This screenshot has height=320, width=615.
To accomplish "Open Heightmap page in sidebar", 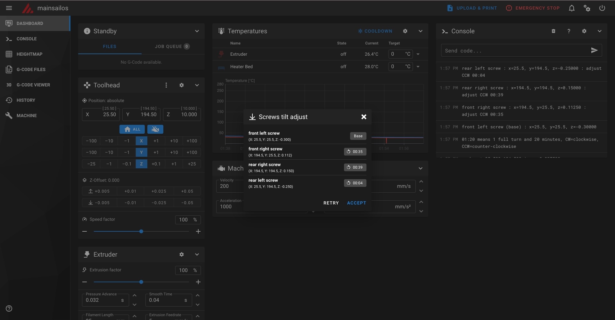I will point(35,54).
